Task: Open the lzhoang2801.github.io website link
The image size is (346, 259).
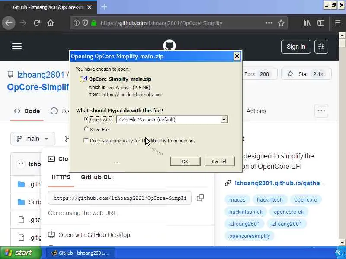Action: click(x=280, y=183)
